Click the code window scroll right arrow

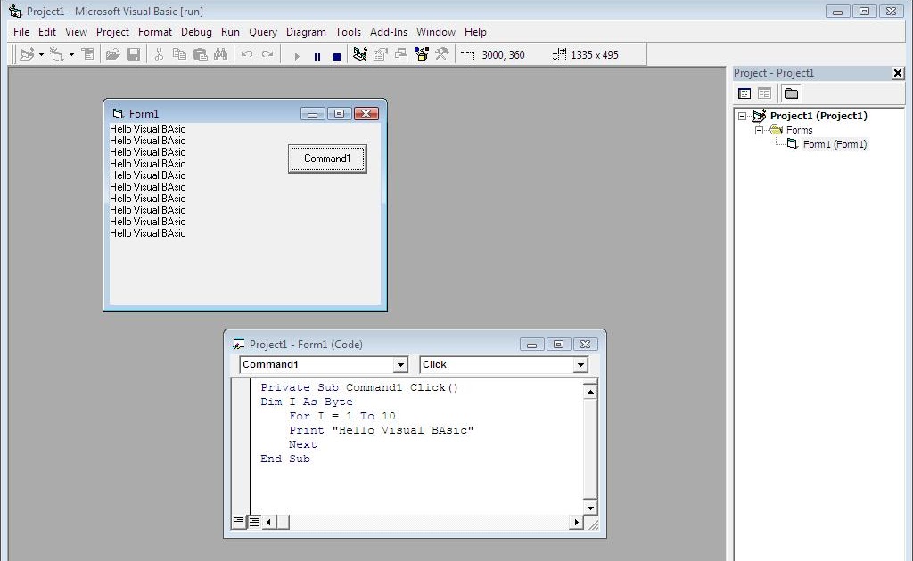576,522
